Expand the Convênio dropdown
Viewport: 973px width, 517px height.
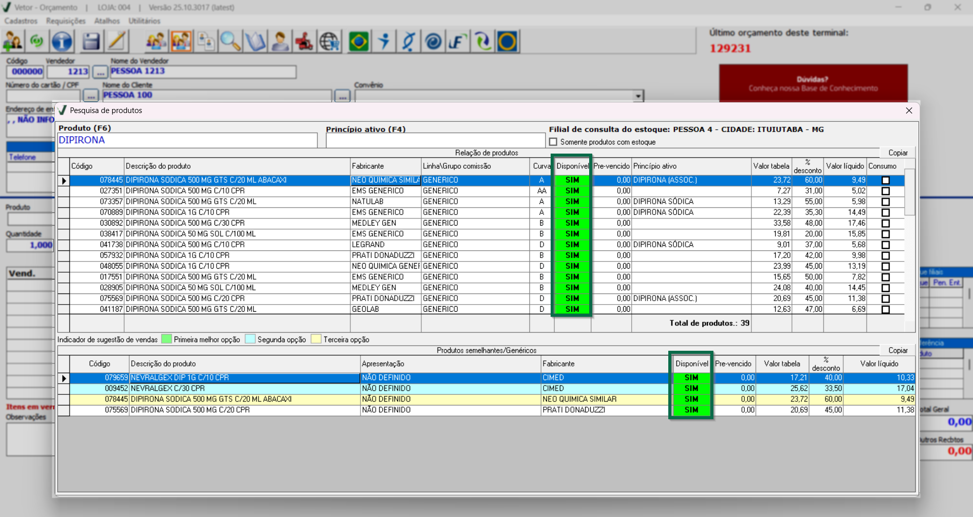[638, 95]
